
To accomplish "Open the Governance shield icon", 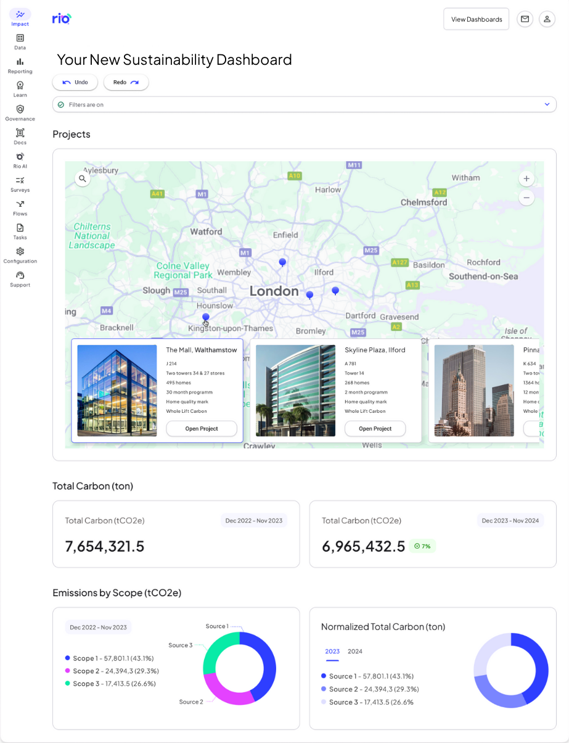I will [20, 109].
